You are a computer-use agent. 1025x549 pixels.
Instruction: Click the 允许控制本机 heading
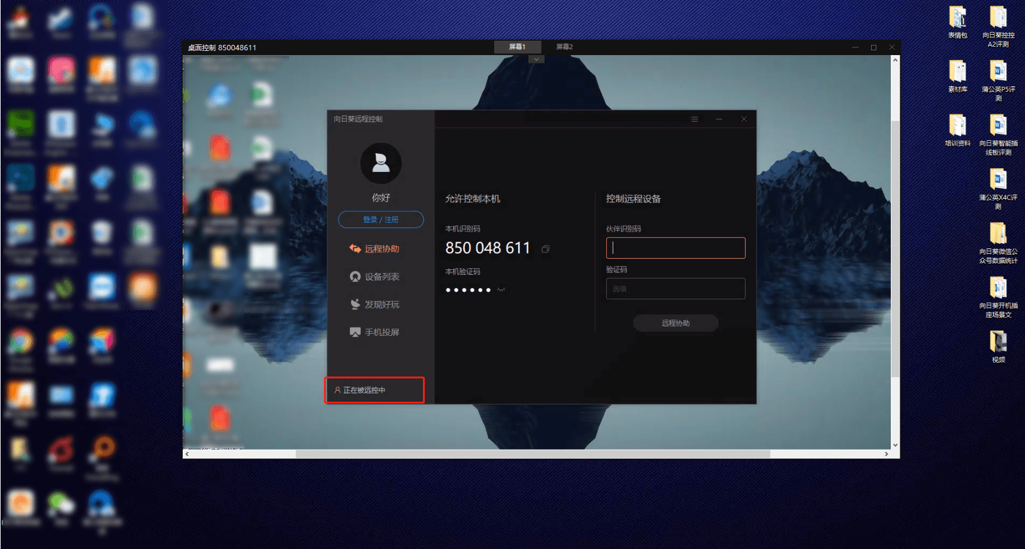point(473,199)
